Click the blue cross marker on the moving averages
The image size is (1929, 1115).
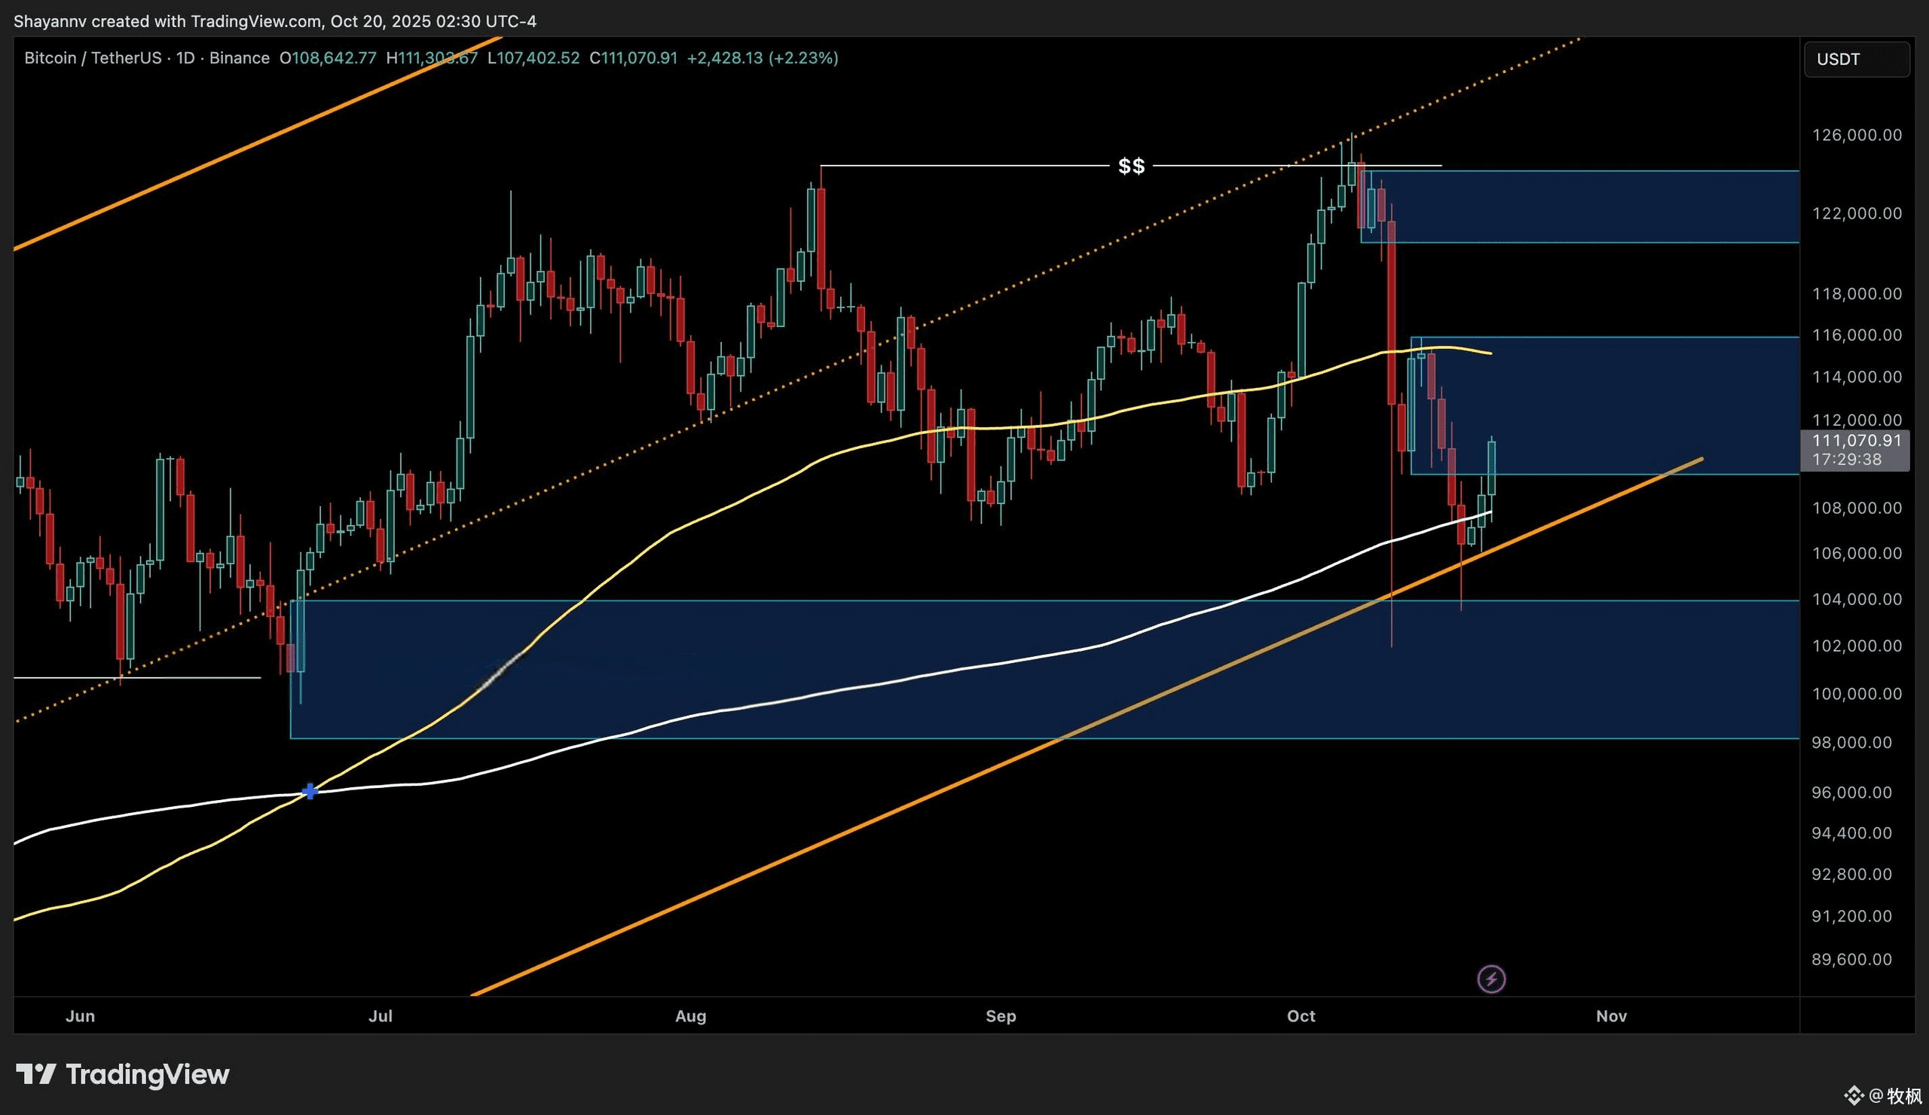310,790
